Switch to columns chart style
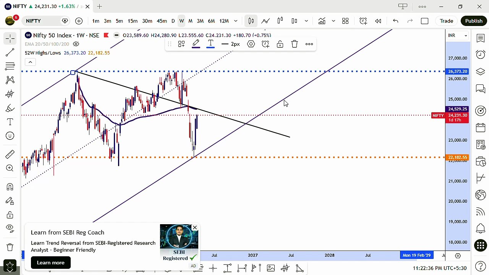 294,21
